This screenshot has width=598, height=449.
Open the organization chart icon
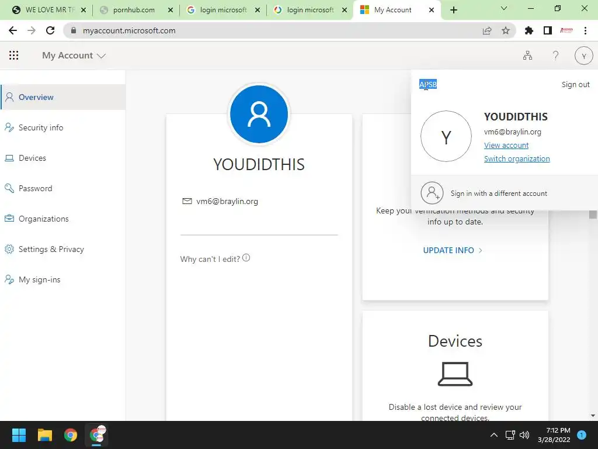coord(527,56)
